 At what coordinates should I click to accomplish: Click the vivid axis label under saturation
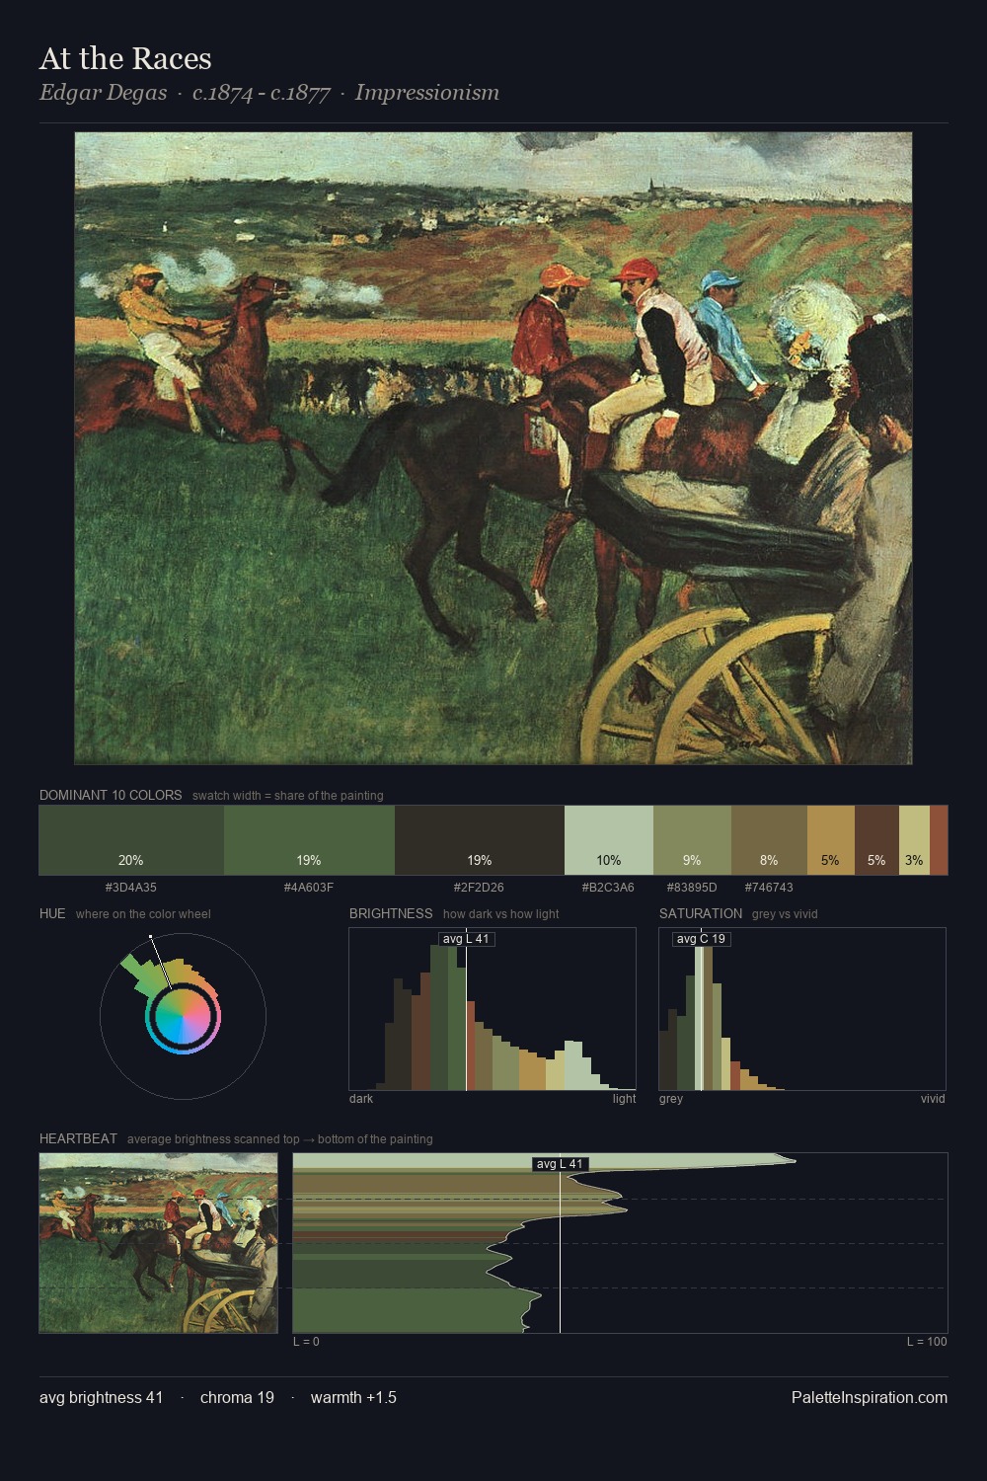click(933, 1099)
